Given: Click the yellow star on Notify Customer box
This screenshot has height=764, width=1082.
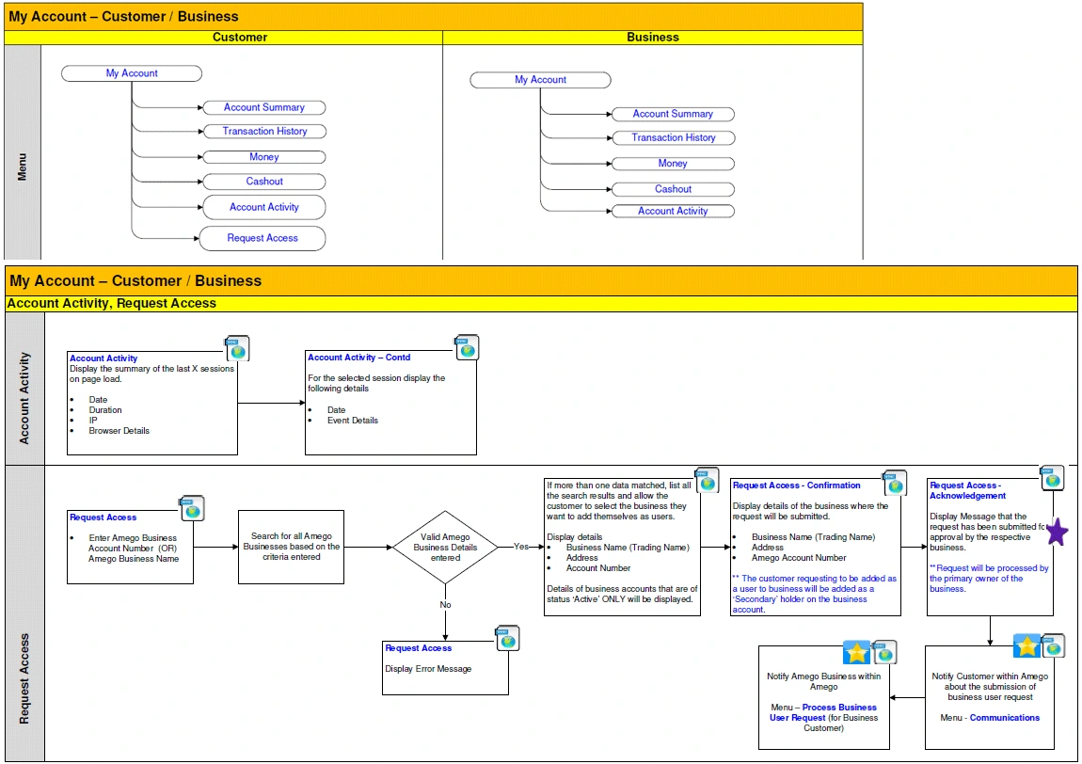Looking at the screenshot, I should [1026, 646].
